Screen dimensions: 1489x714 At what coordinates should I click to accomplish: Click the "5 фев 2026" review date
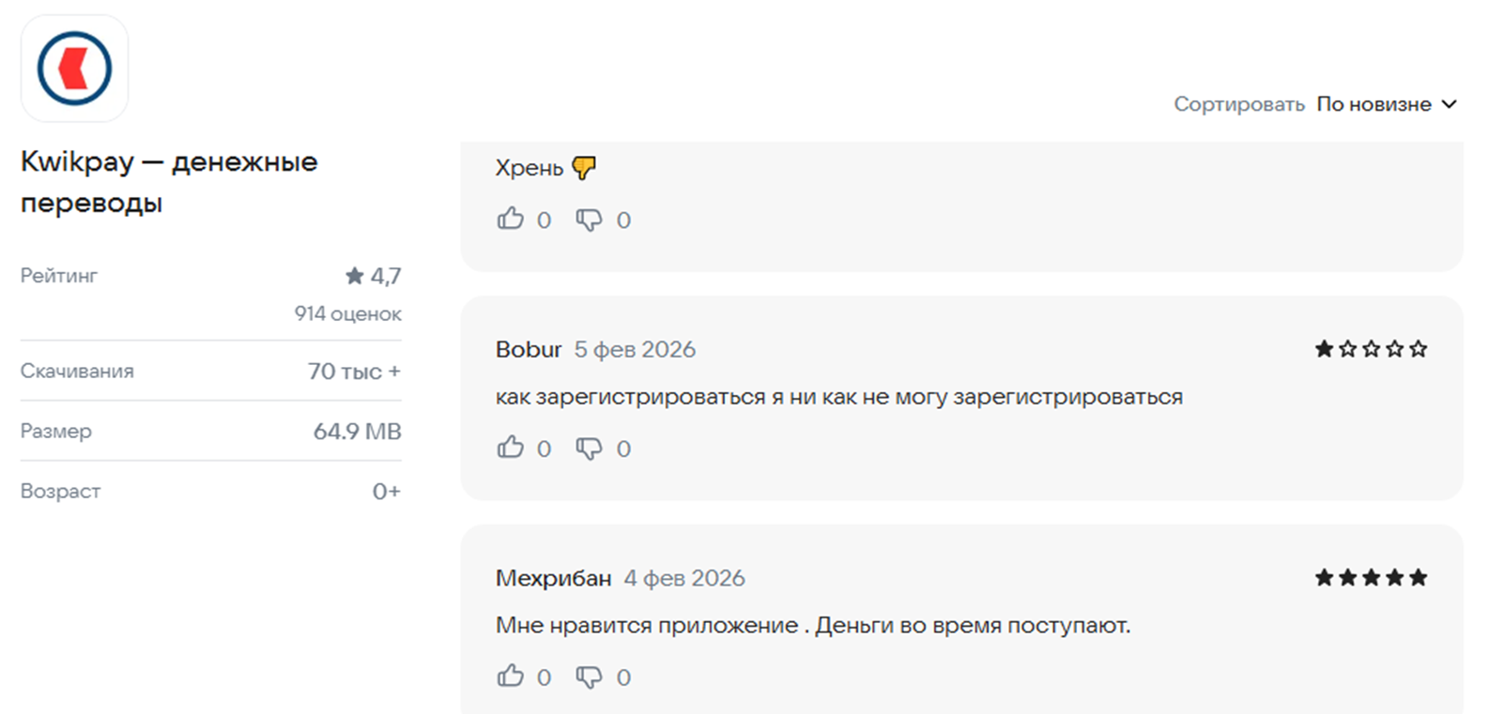click(635, 350)
